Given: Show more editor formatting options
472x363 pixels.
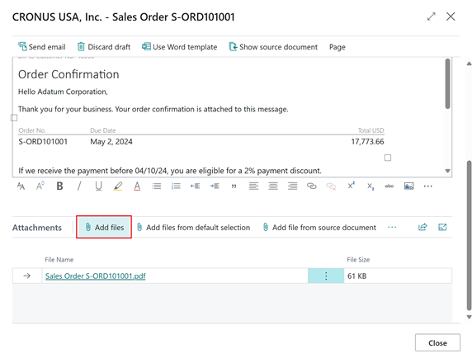Looking at the screenshot, I should point(427,186).
